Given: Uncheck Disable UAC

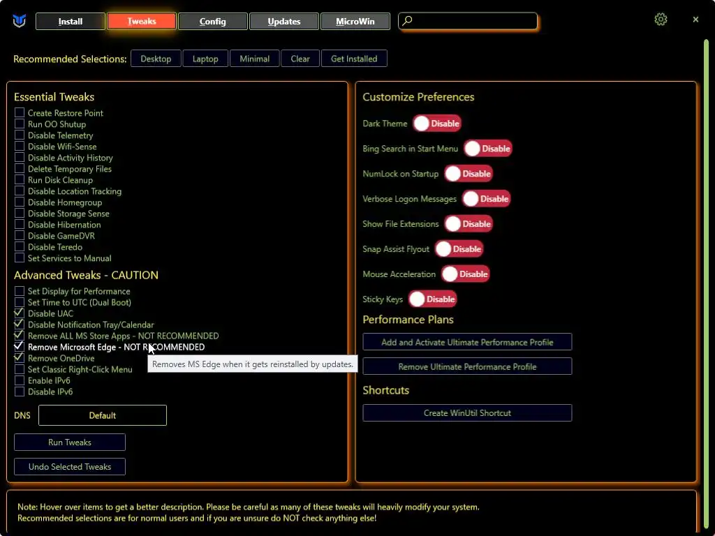Looking at the screenshot, I should pos(19,313).
